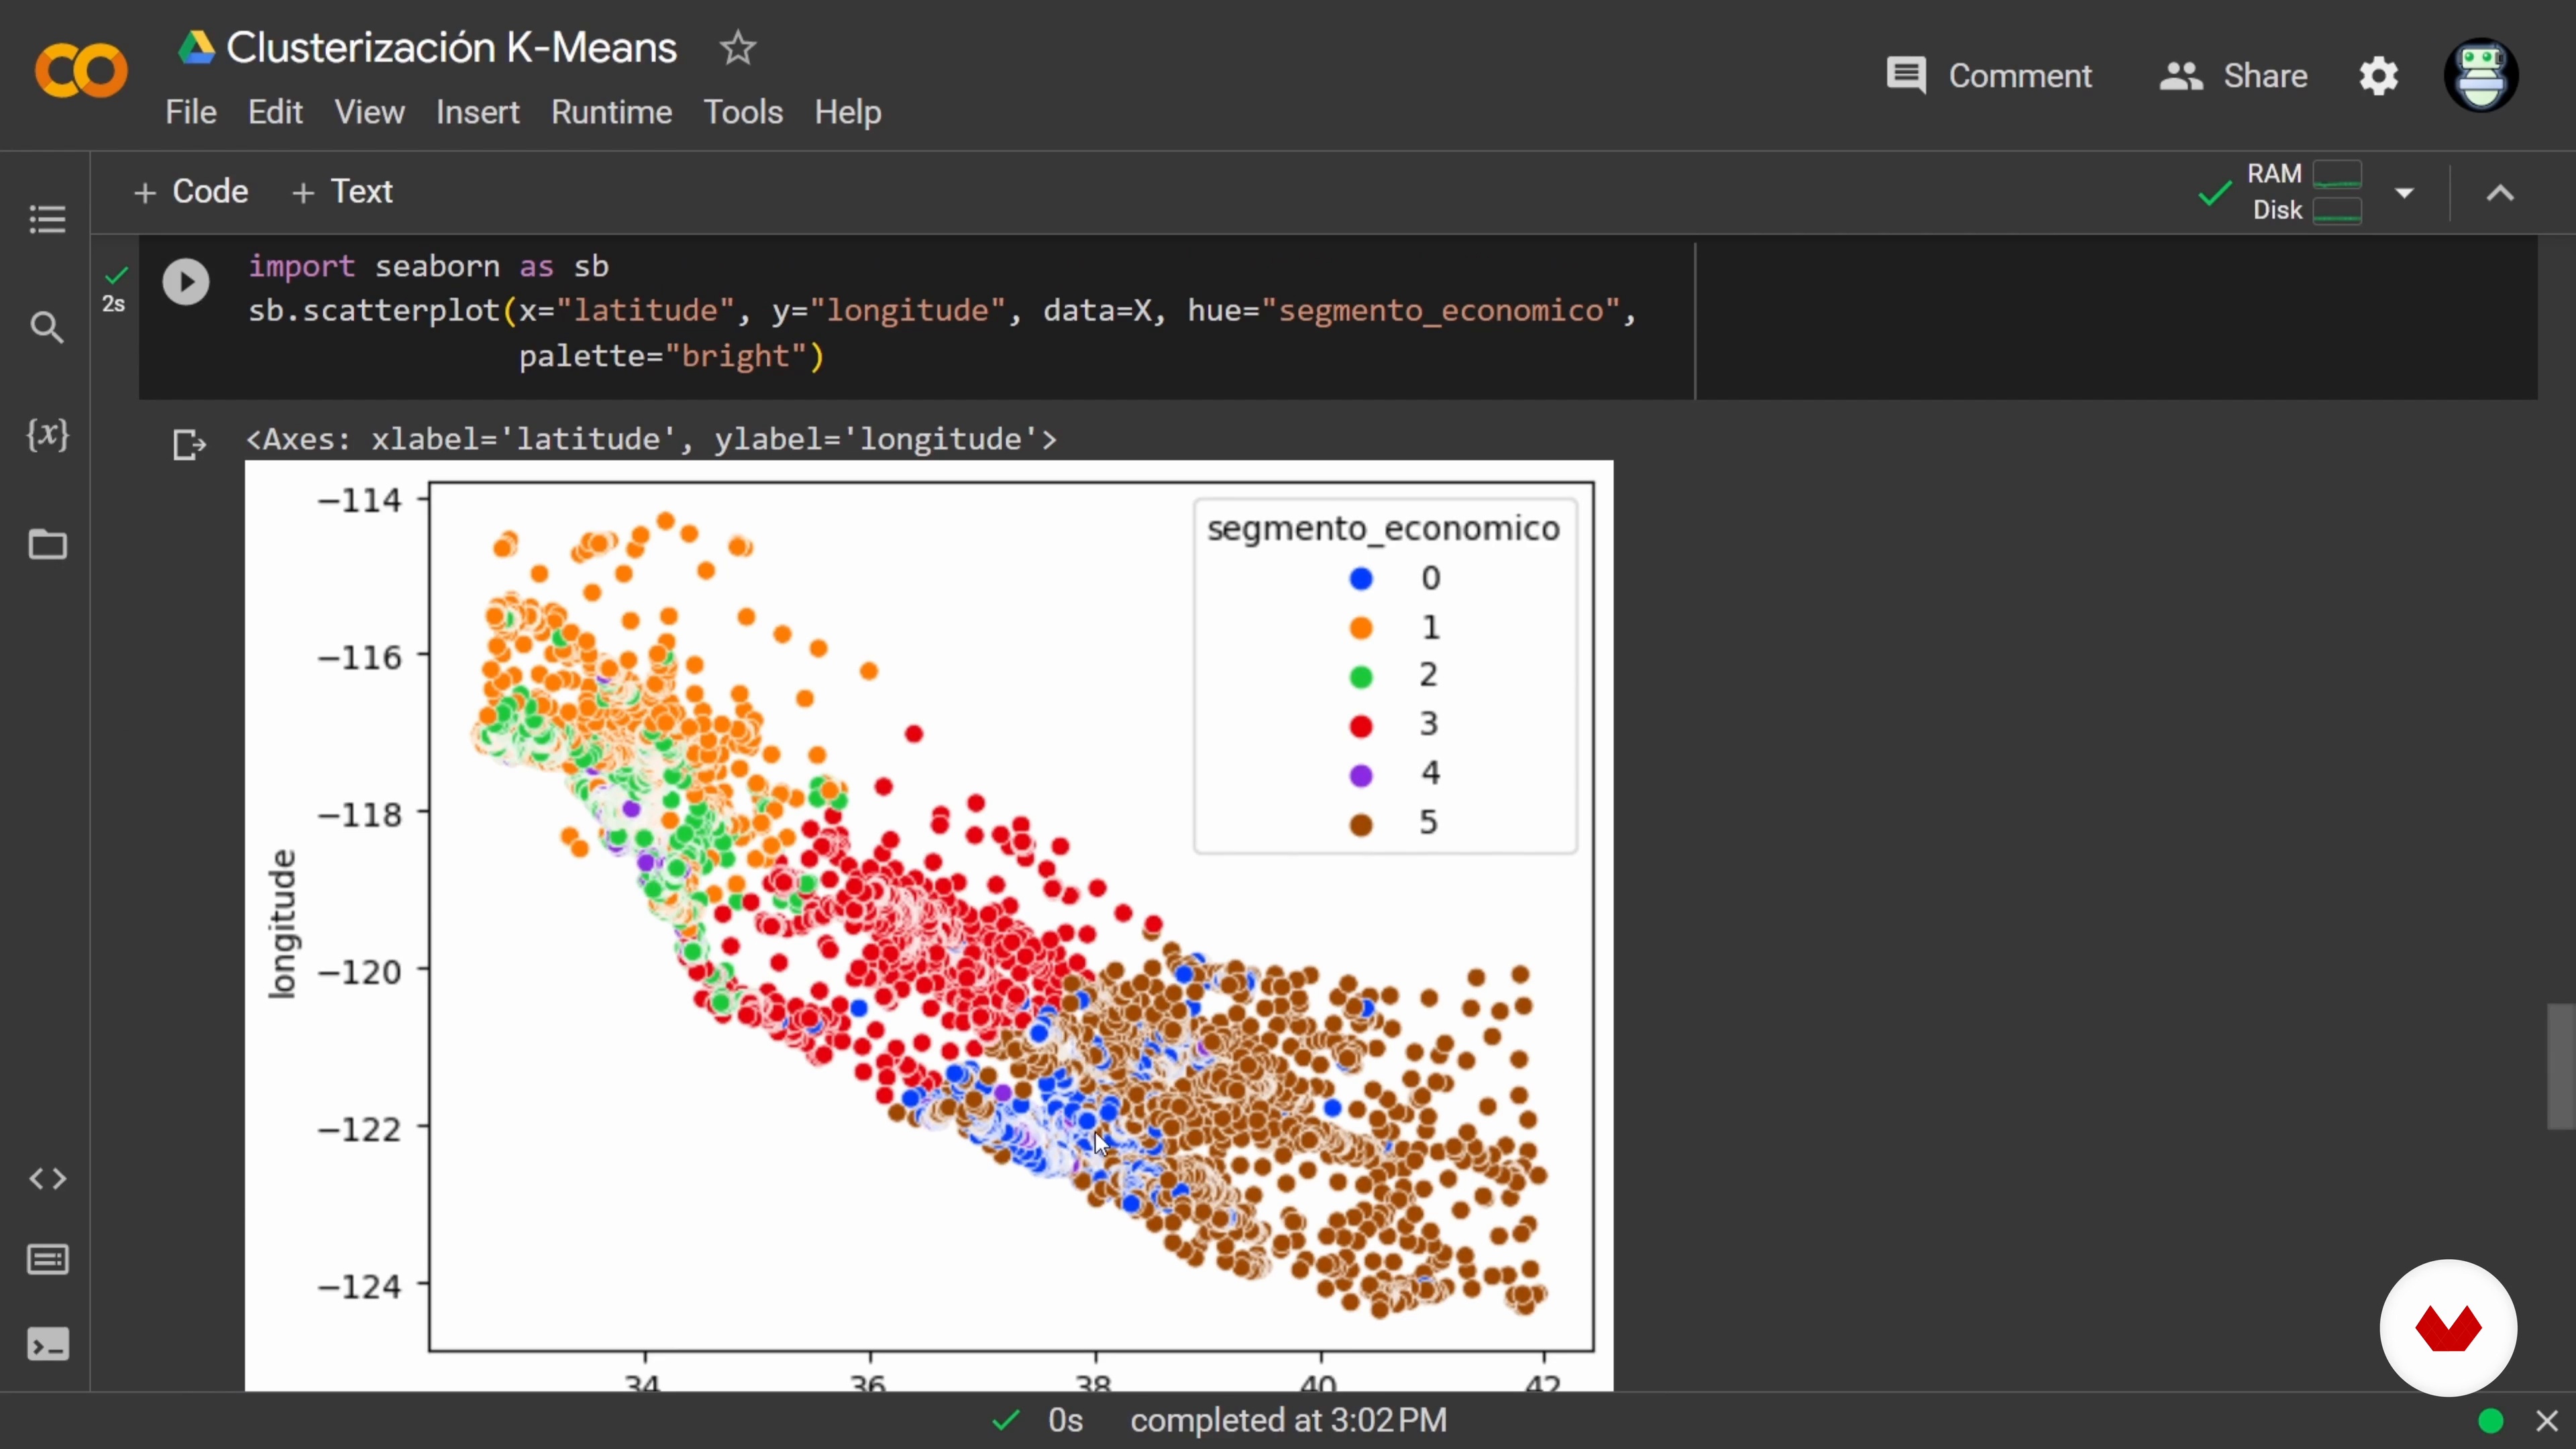Click the Axes output text line
This screenshot has width=2576, height=1449.
click(651, 439)
